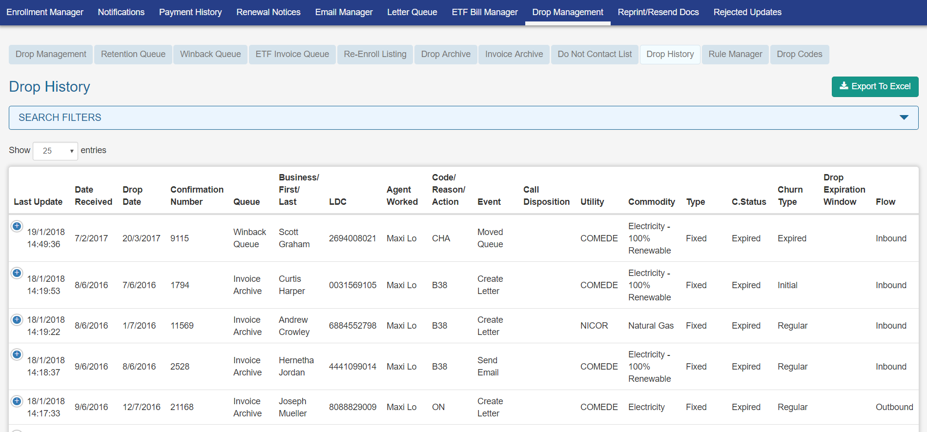Click the Natural Gas commodity cell
Viewport: 927px width, 432px height.
651,326
